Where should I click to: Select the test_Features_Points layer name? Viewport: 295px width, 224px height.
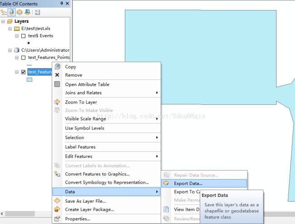49,57
